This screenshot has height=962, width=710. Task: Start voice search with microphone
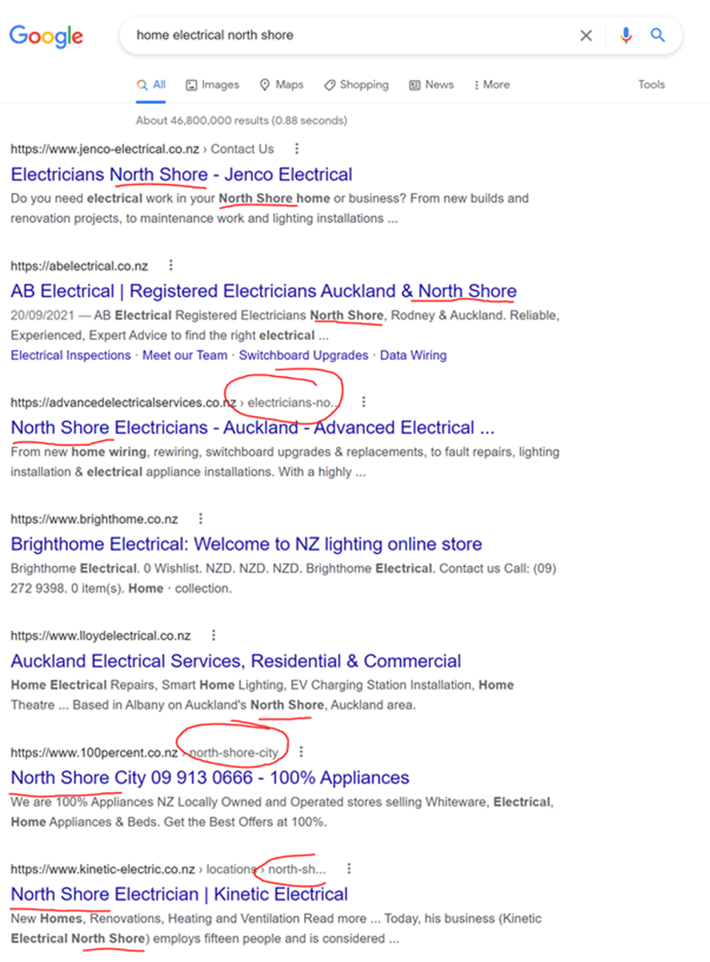(626, 35)
